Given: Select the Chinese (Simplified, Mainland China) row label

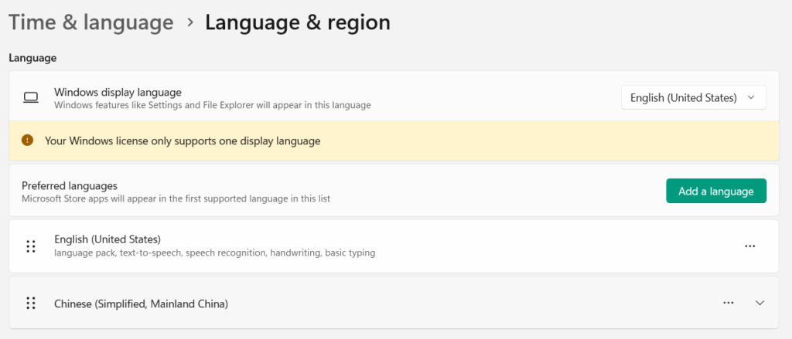Looking at the screenshot, I should [x=141, y=303].
